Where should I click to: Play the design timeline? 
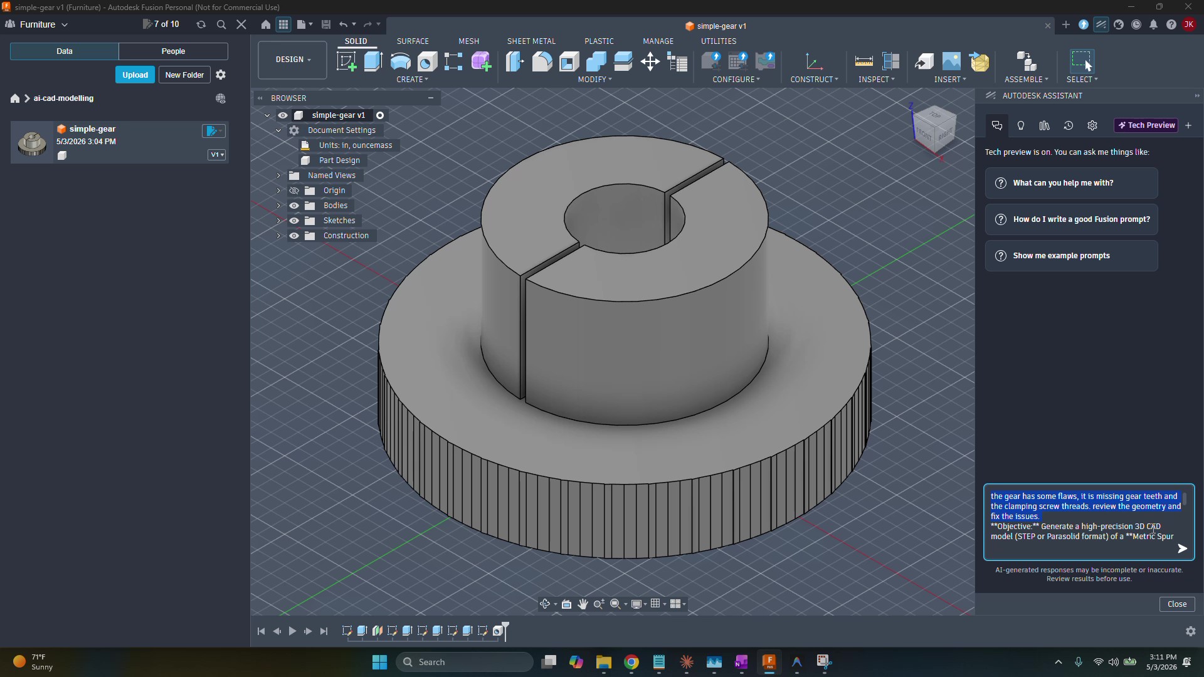(292, 631)
